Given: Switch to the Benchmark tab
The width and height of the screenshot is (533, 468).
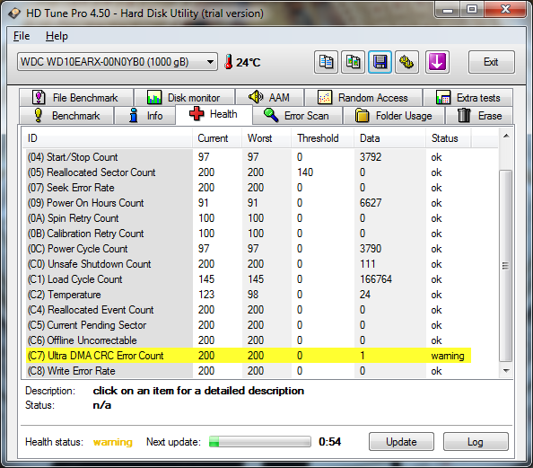Looking at the screenshot, I should click(66, 115).
